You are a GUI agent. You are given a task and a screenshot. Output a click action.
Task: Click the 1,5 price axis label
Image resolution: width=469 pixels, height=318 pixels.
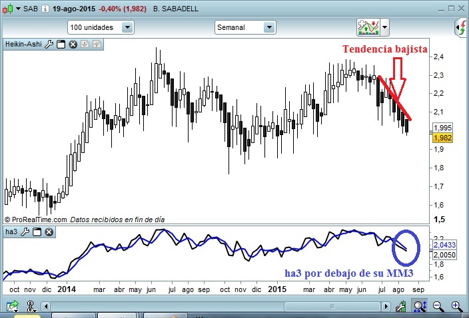pyautogui.click(x=439, y=220)
